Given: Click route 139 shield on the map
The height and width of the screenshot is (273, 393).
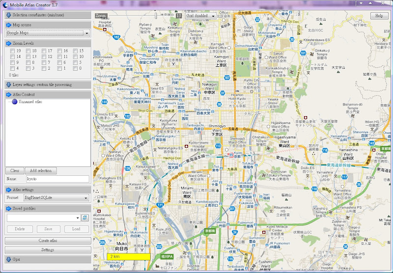Looking at the screenshot, I should coord(128,168).
